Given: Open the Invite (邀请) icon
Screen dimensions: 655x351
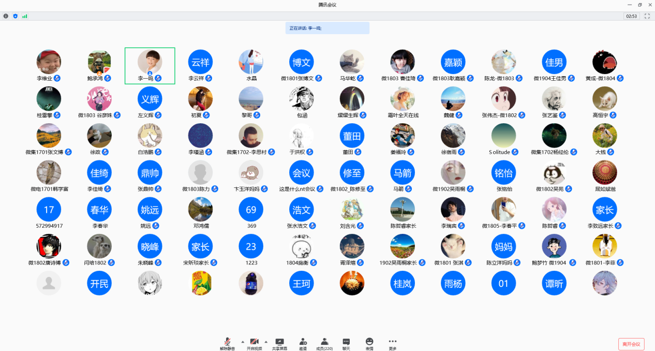Looking at the screenshot, I should tap(303, 343).
